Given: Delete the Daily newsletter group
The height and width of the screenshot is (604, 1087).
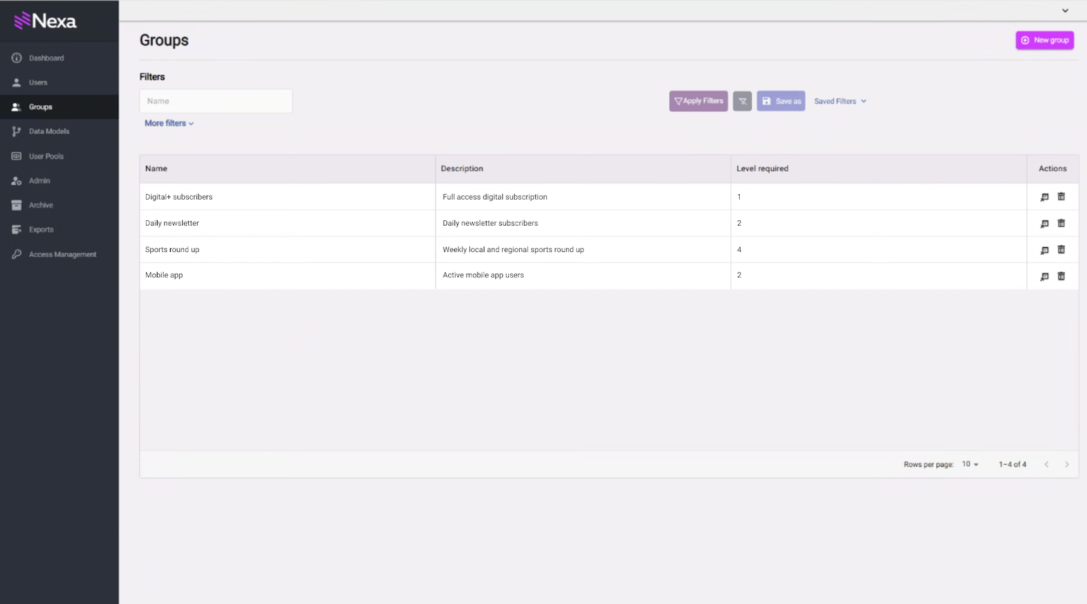Looking at the screenshot, I should (1061, 224).
